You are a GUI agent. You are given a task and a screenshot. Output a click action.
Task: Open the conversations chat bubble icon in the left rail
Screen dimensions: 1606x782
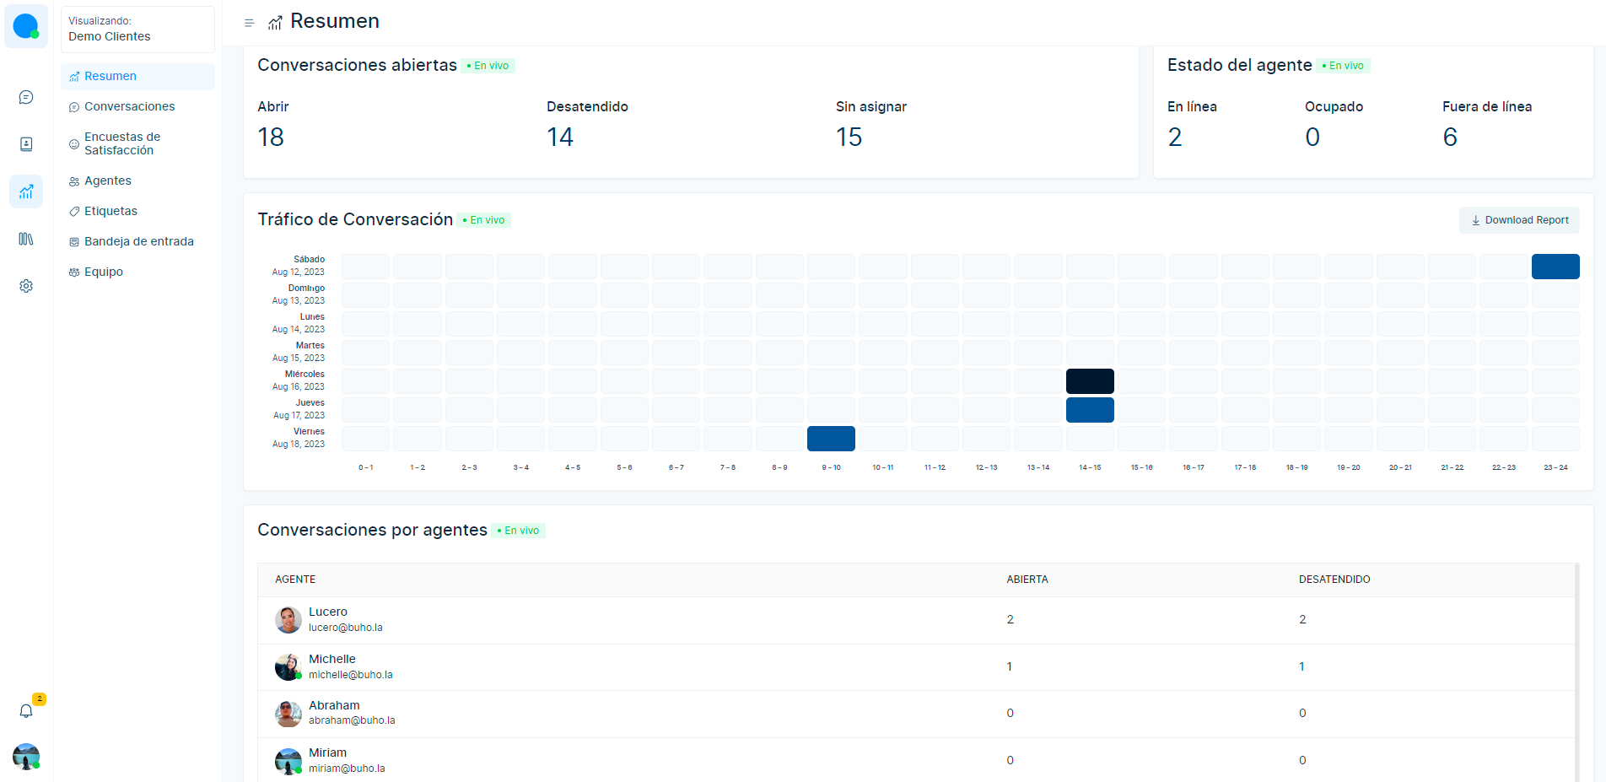tap(26, 97)
